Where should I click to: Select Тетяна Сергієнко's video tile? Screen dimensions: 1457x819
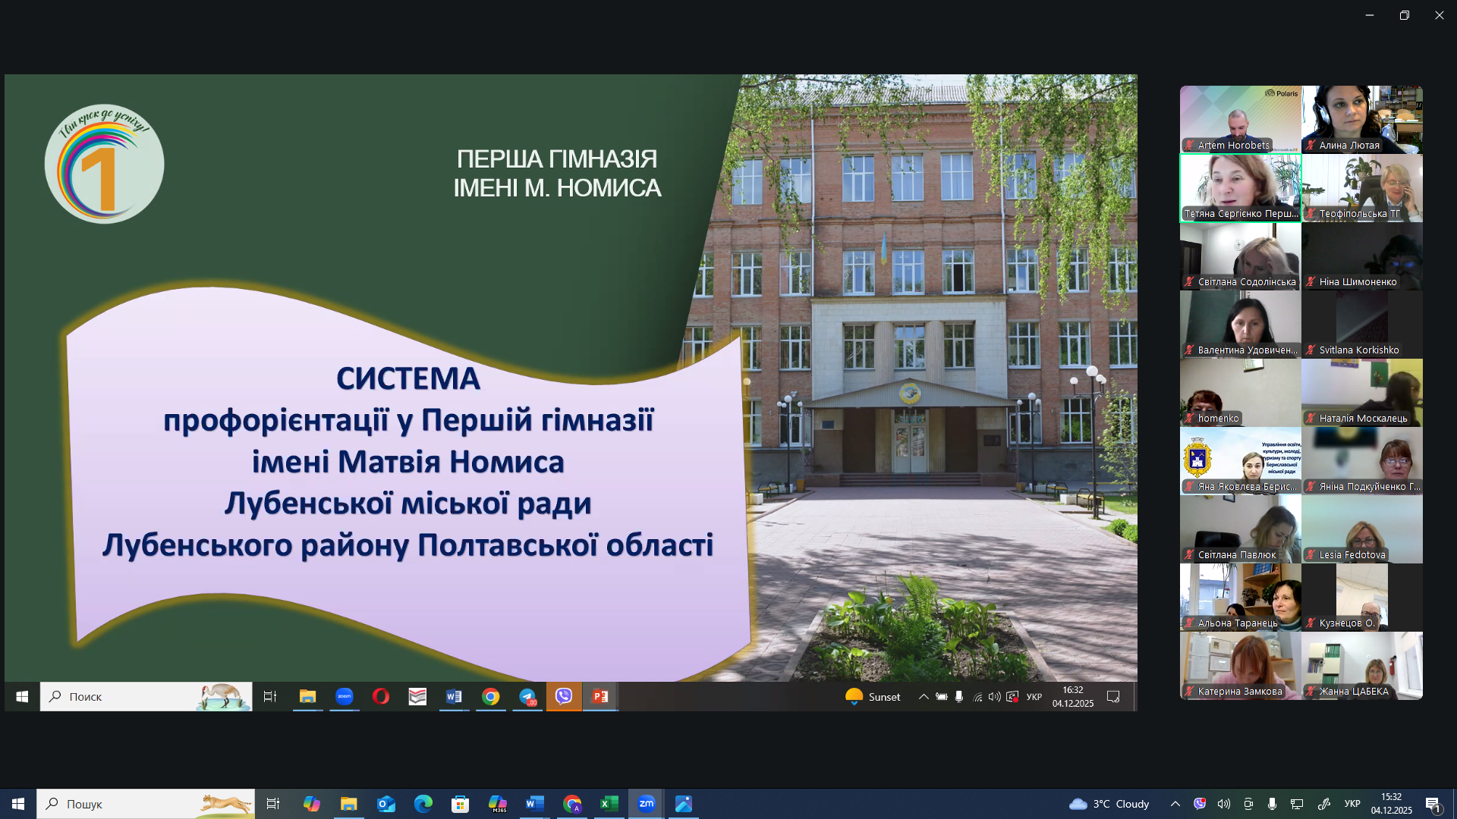click(x=1240, y=188)
